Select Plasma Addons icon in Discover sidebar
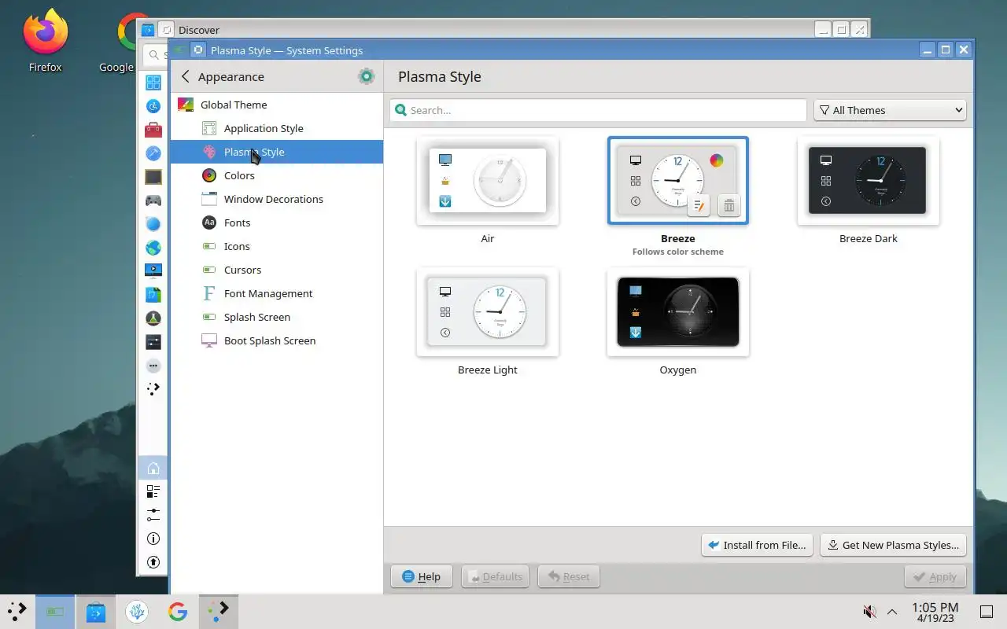This screenshot has width=1007, height=629. (153, 388)
